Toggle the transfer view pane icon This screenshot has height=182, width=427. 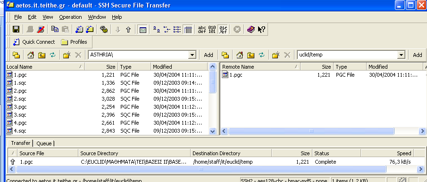[x=142, y=30]
